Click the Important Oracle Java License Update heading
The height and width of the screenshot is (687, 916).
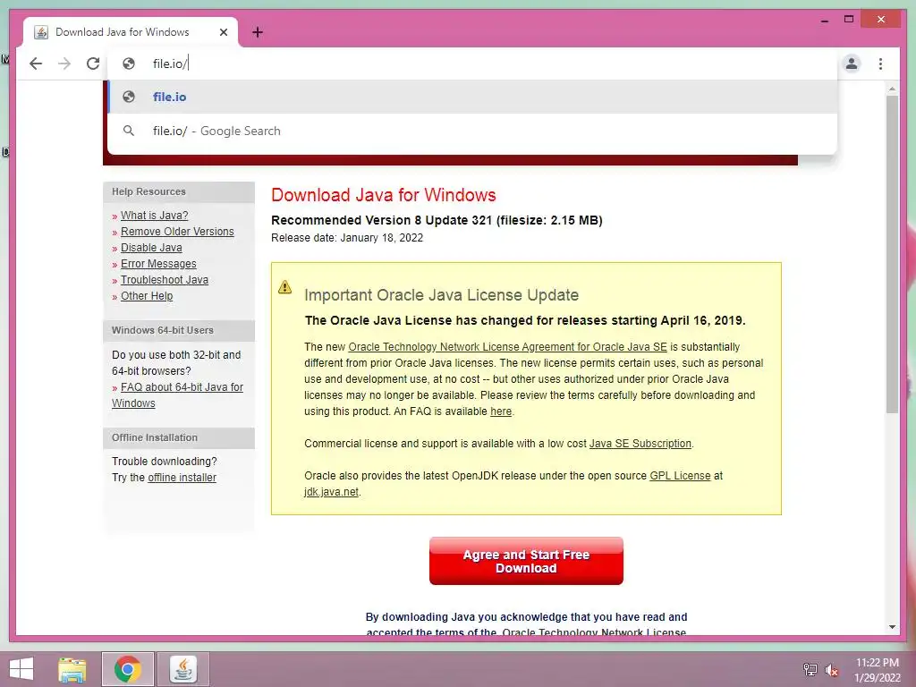coord(441,295)
